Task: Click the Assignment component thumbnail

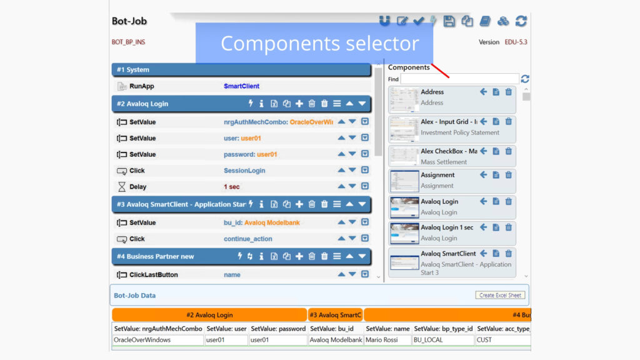Action: 404,181
